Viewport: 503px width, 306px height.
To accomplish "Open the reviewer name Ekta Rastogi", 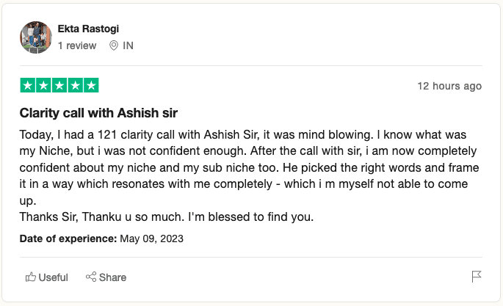I will [x=88, y=29].
